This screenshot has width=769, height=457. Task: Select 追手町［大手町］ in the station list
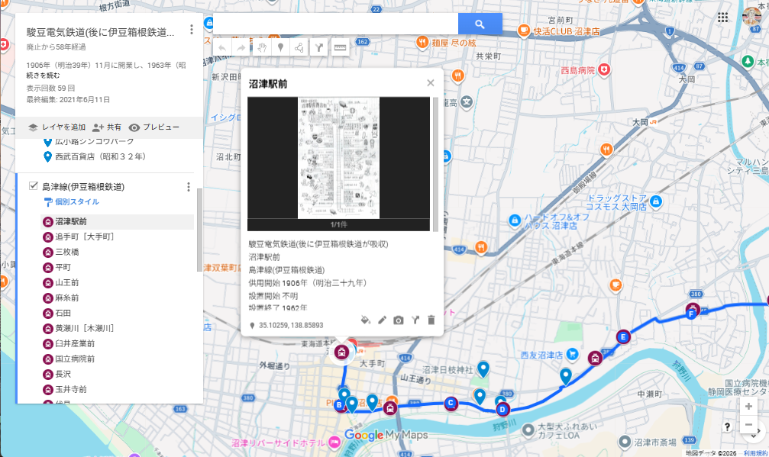(85, 237)
